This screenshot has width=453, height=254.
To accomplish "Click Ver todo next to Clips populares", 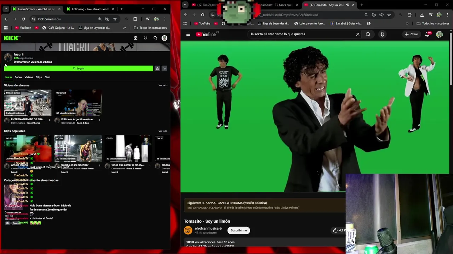I will [163, 131].
